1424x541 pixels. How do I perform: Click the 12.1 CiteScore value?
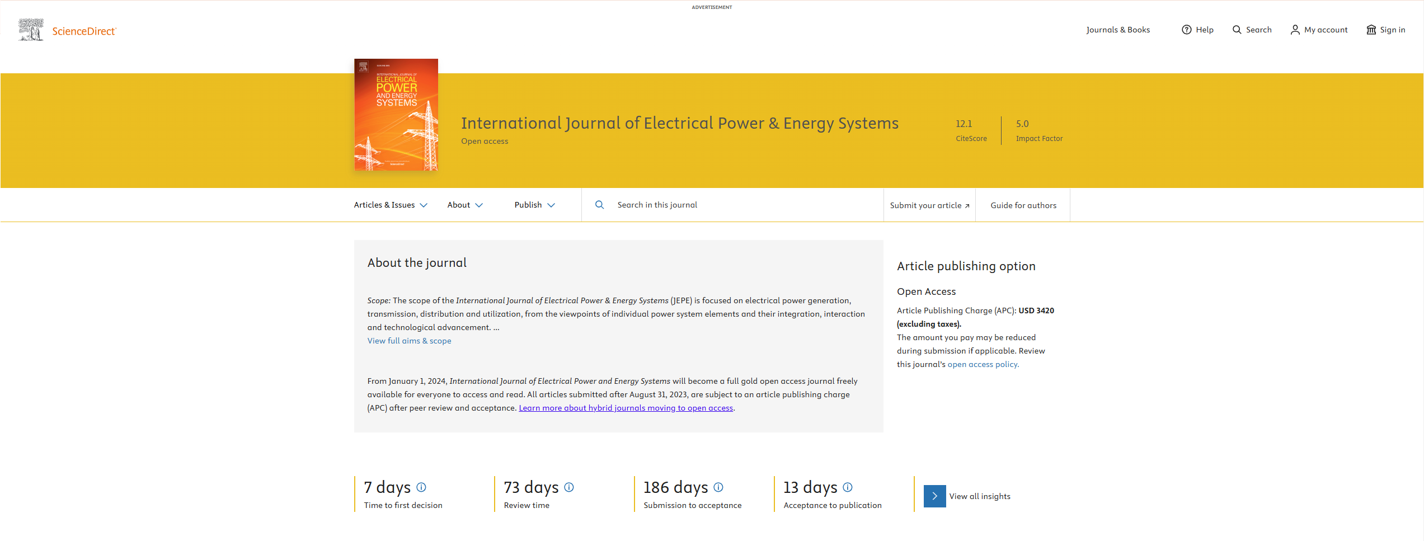click(x=964, y=124)
